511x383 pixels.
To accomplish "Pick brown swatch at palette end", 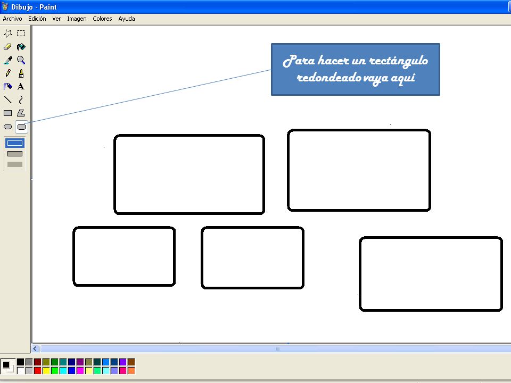I will click(x=131, y=362).
